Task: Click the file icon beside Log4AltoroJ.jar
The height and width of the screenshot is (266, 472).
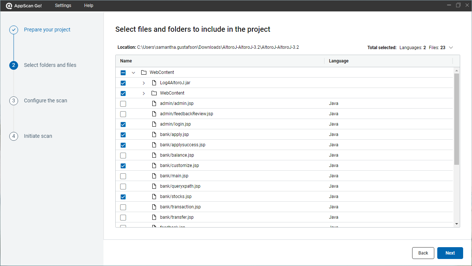Action: tap(154, 83)
